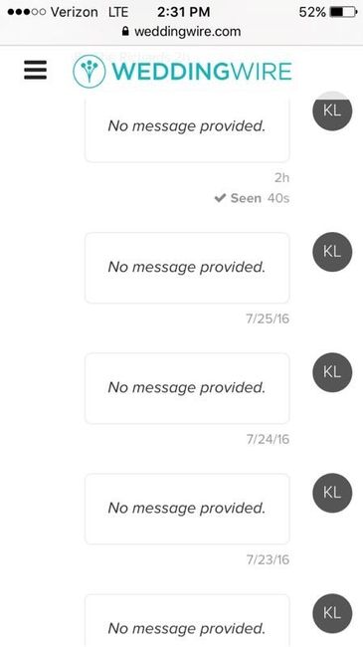Screen dimensions: 363x647
Task: Tap the KL avatar next to the 7/25/16 message
Action: [332, 252]
